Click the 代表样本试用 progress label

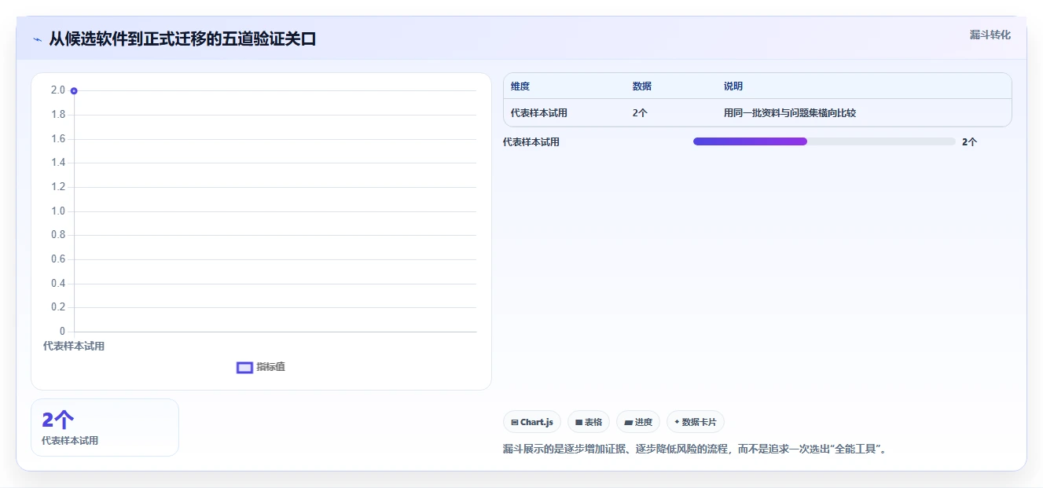531,142
